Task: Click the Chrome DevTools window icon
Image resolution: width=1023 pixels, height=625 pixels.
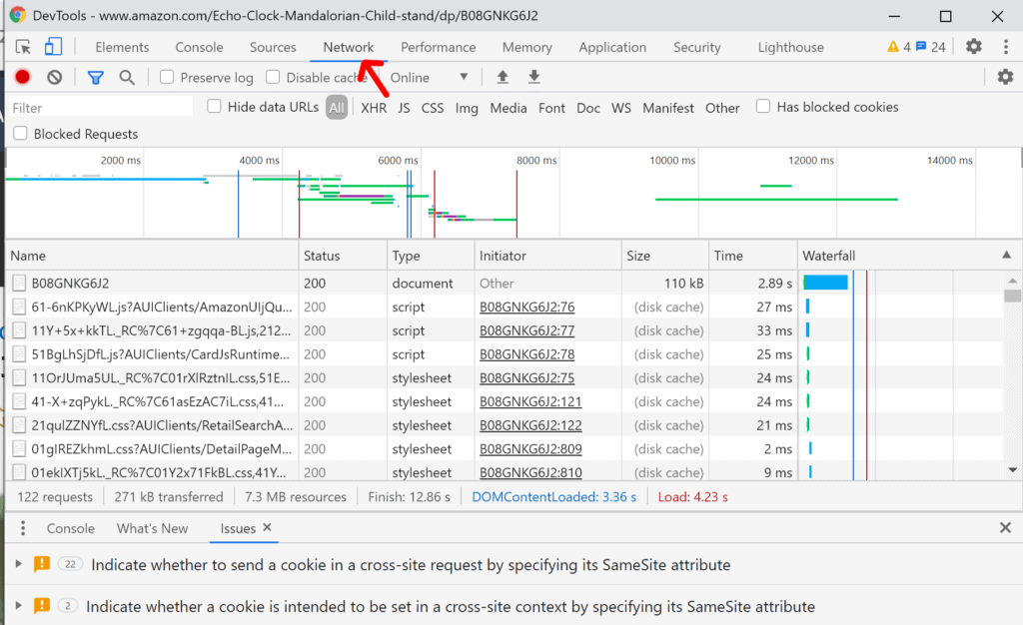Action: click(x=18, y=15)
